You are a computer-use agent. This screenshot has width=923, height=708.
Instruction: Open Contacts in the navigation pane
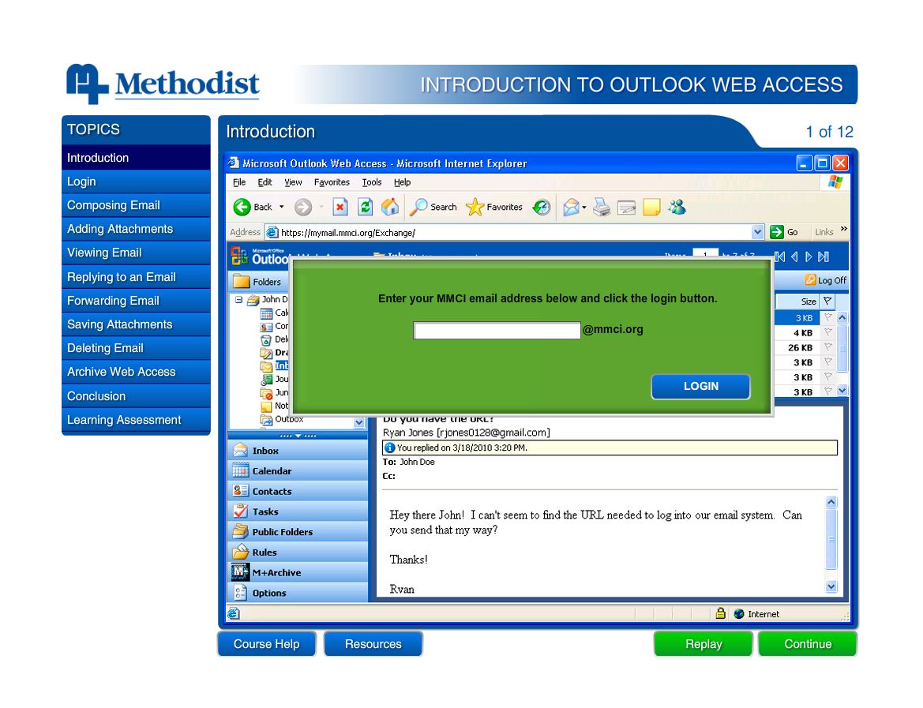tap(297, 492)
